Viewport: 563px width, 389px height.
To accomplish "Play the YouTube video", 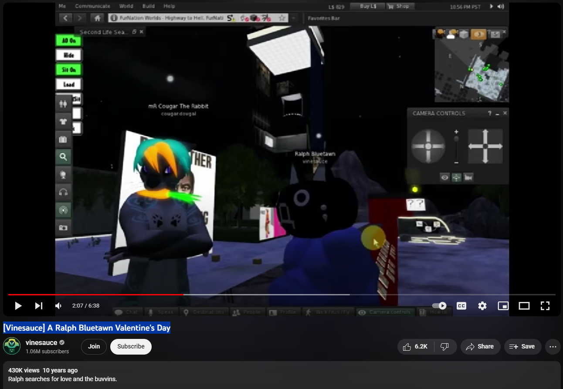I will 18,306.
